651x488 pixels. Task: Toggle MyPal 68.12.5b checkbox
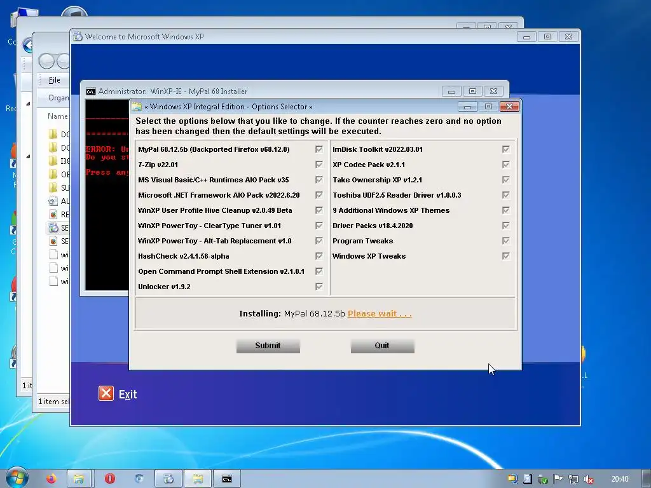pyautogui.click(x=319, y=149)
